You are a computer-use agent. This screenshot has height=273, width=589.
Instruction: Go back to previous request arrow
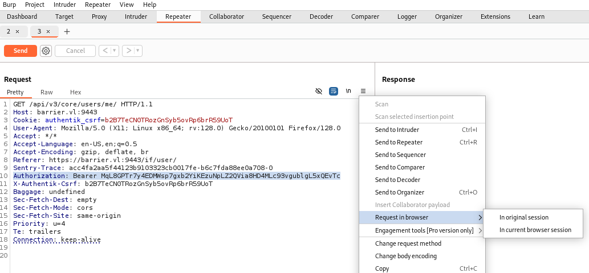[105, 51]
